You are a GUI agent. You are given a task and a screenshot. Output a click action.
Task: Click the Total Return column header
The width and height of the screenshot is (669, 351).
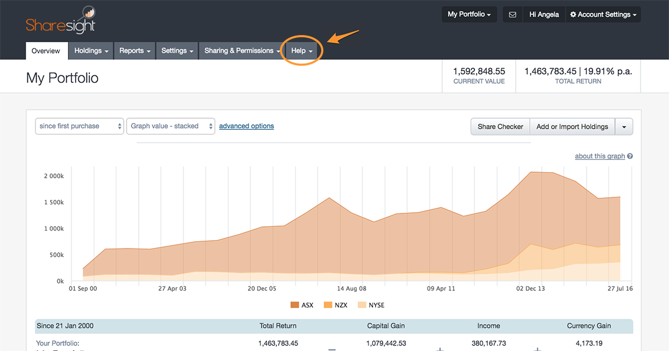[278, 326]
